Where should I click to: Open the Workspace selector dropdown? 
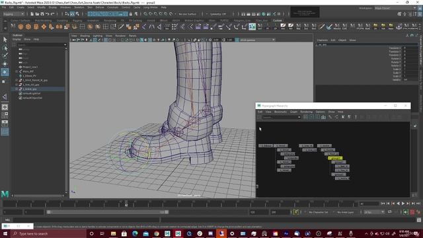(395, 8)
